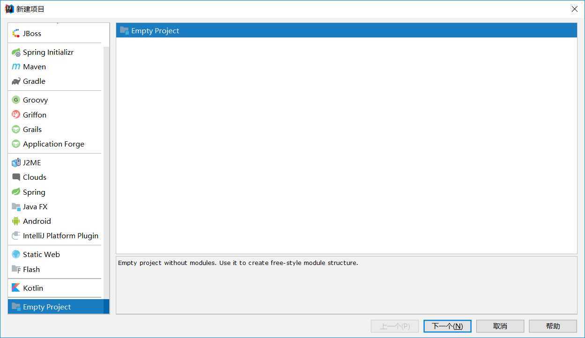Pick J2ME from the list

click(x=32, y=163)
